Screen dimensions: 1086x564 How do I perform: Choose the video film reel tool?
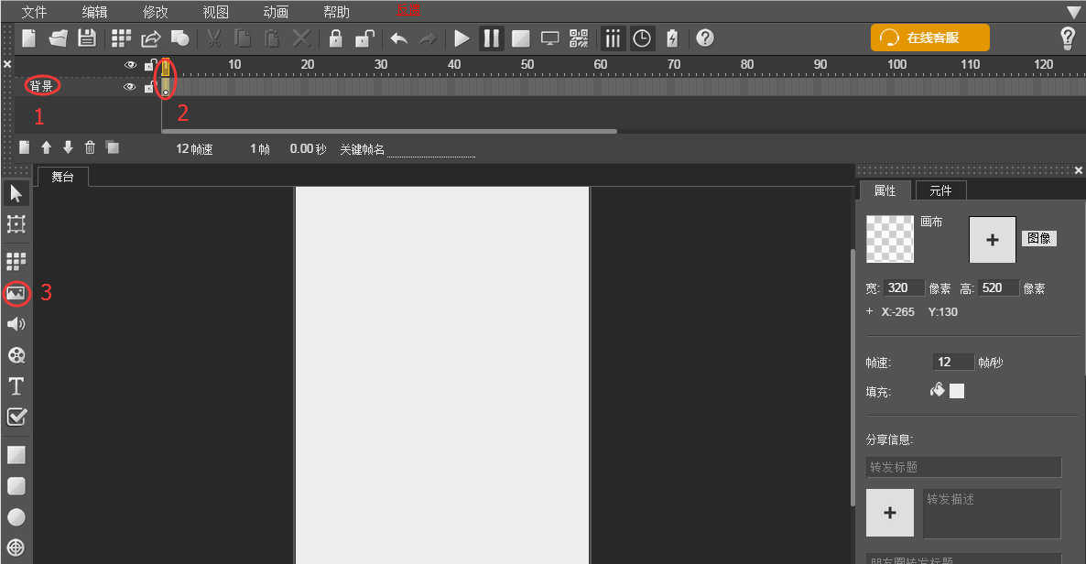pyautogui.click(x=16, y=355)
